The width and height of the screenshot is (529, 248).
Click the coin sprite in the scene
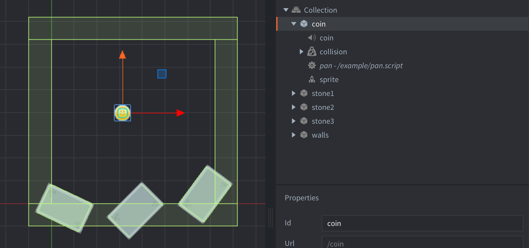point(122,113)
